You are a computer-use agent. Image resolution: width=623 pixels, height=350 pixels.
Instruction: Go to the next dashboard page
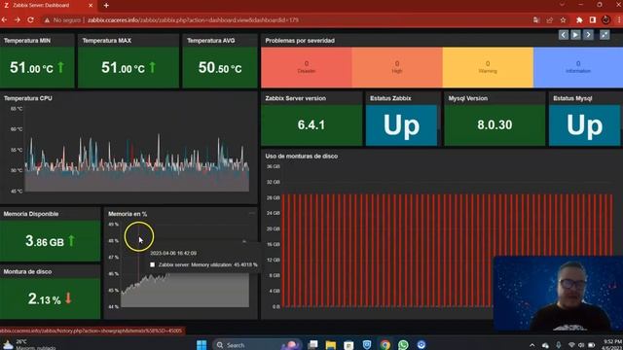click(588, 35)
